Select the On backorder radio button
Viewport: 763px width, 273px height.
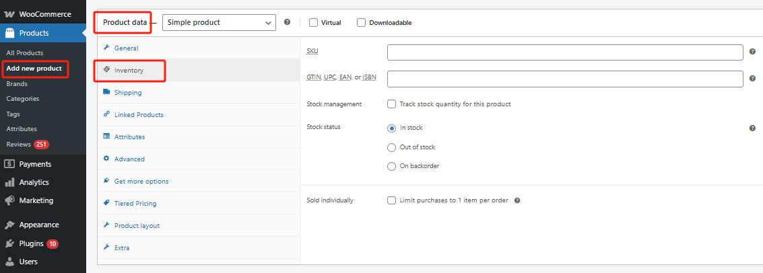[x=391, y=167]
